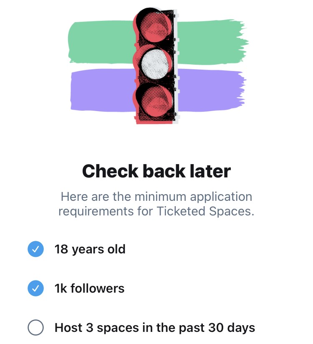Click the bottom red traffic light lamp
The height and width of the screenshot is (344, 313).
tap(155, 99)
